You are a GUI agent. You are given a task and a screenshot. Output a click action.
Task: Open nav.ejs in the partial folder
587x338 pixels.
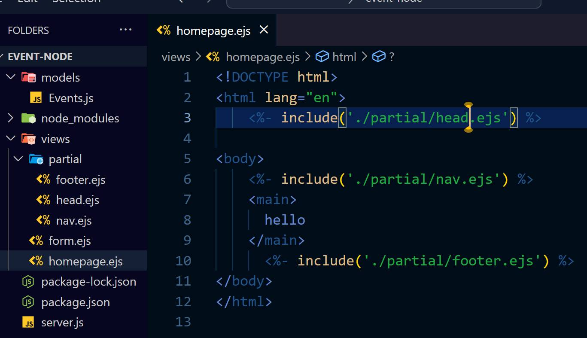74,221
